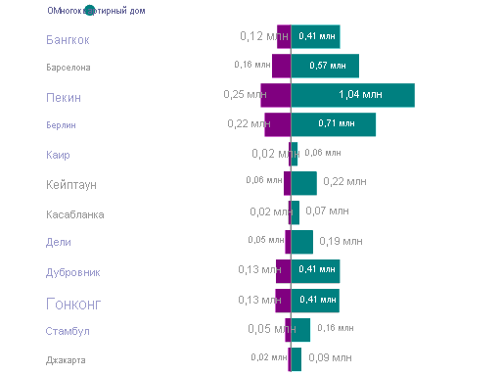Click the Каир city label
Screen dimensions: 501x376
(58, 155)
